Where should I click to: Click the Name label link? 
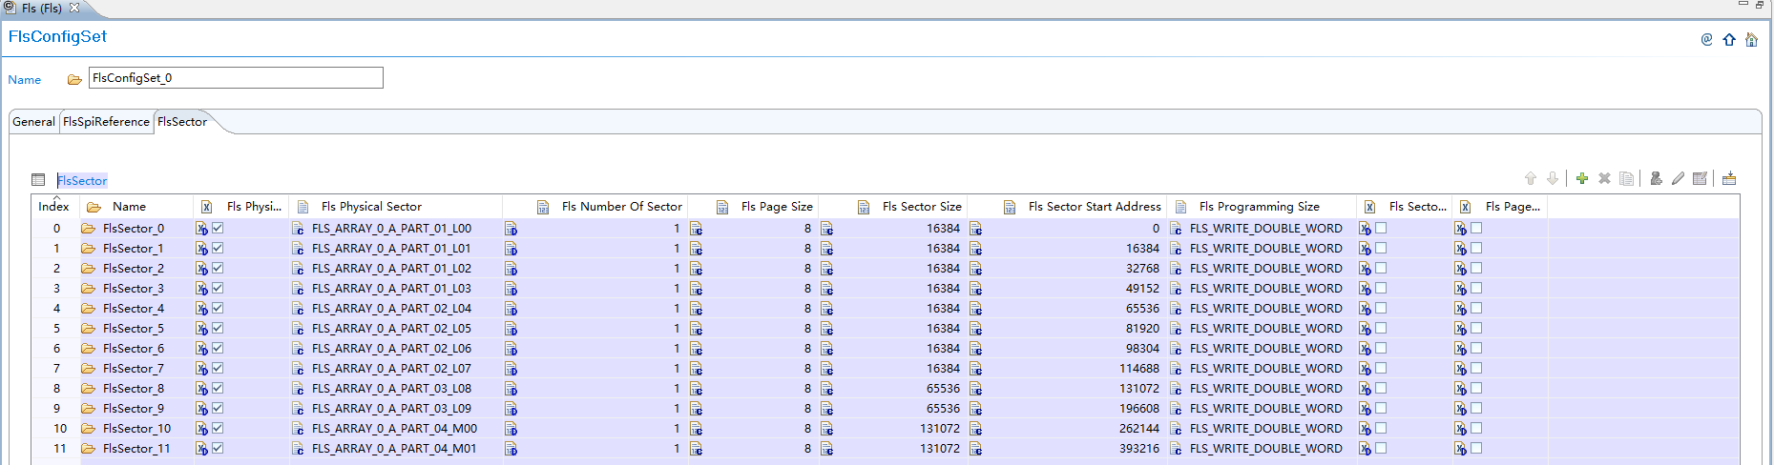point(25,80)
